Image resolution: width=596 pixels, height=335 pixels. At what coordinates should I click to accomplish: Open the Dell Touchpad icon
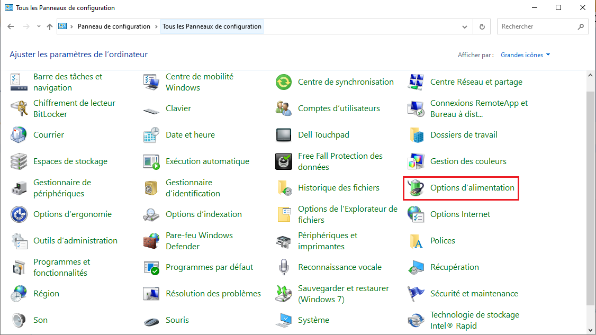[283, 134]
